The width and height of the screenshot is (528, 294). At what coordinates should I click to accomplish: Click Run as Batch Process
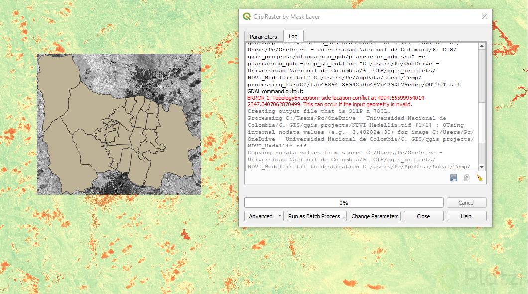316,216
